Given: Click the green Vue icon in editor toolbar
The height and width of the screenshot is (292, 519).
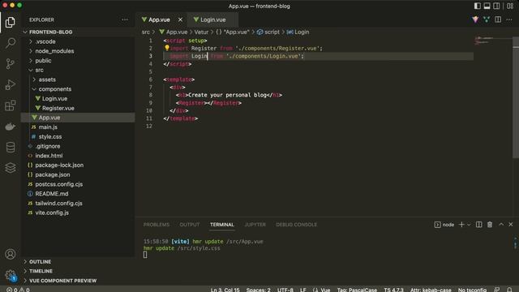Looking at the screenshot, I should [x=487, y=19].
